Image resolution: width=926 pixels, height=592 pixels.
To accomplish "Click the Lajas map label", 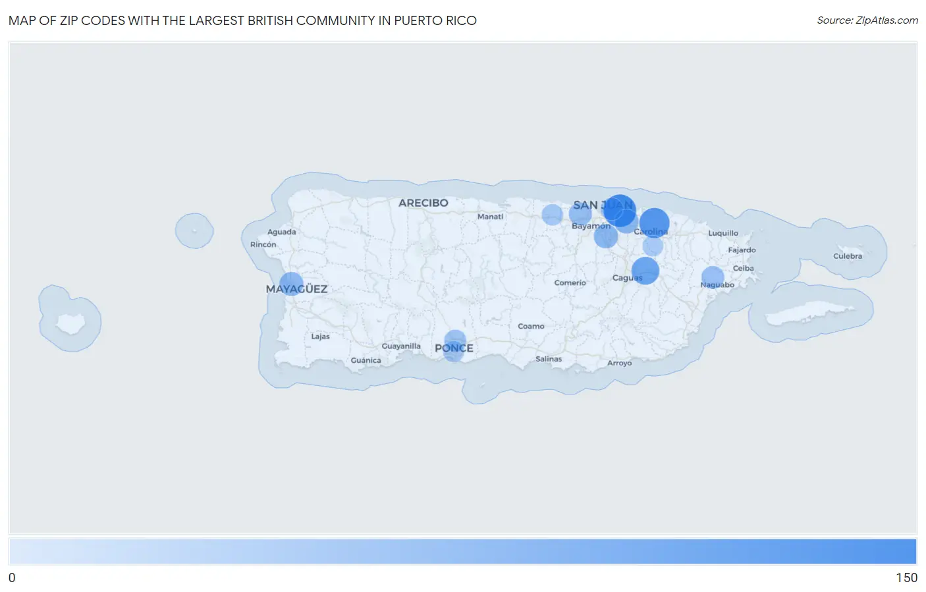I will coord(321,336).
